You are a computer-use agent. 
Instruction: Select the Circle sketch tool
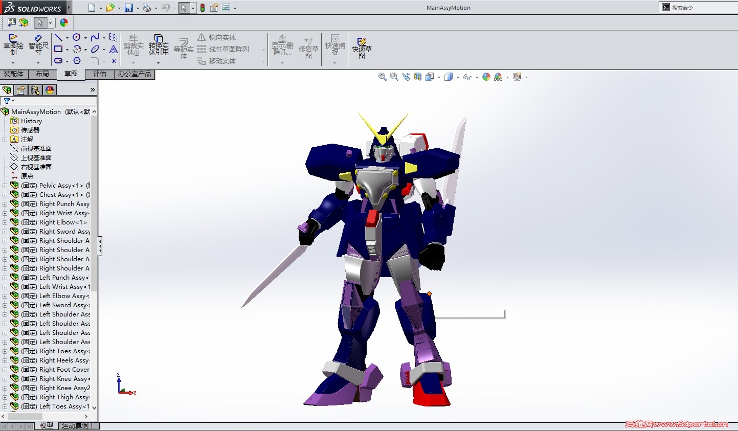pos(77,37)
